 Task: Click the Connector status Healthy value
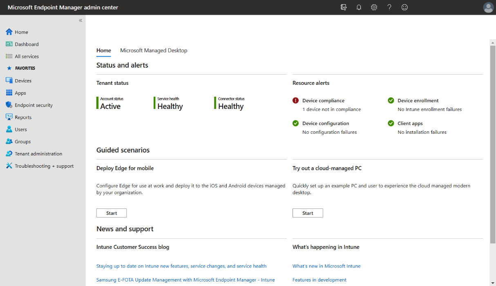pos(231,106)
